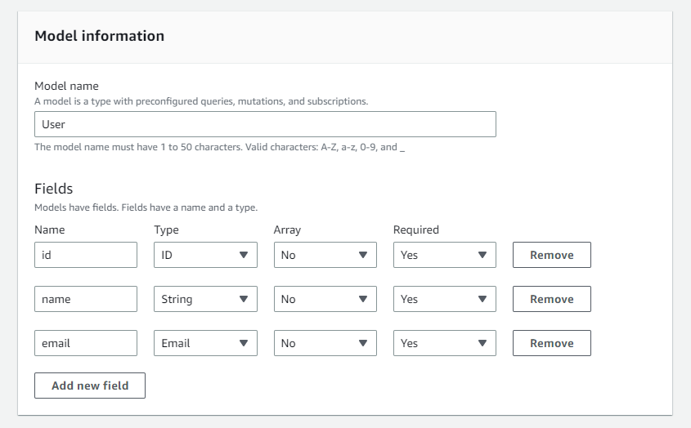The width and height of the screenshot is (691, 428).
Task: Remove the id field row
Action: [x=552, y=255]
